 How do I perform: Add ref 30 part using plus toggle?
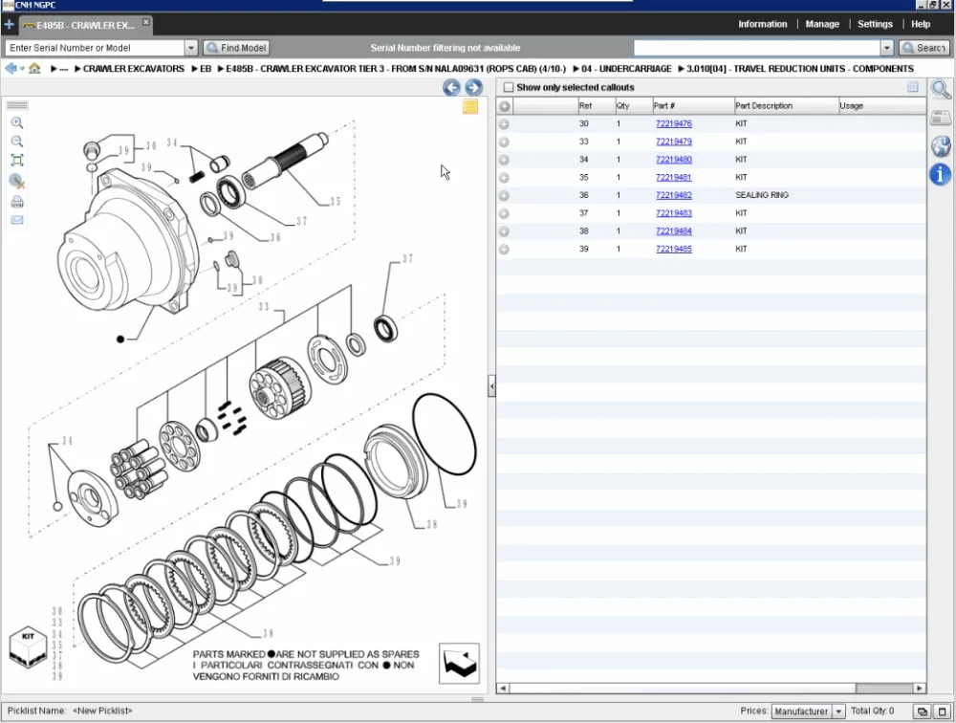(504, 124)
